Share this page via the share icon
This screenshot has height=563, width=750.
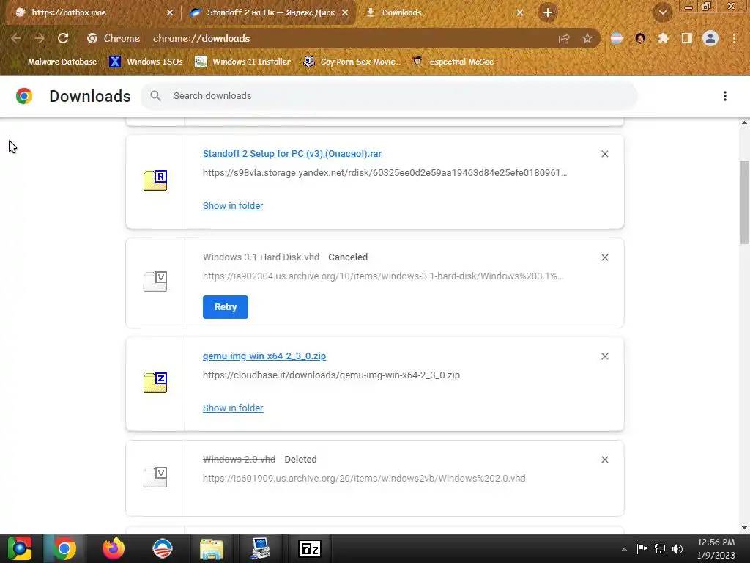564,38
